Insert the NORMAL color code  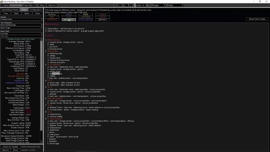52,15
